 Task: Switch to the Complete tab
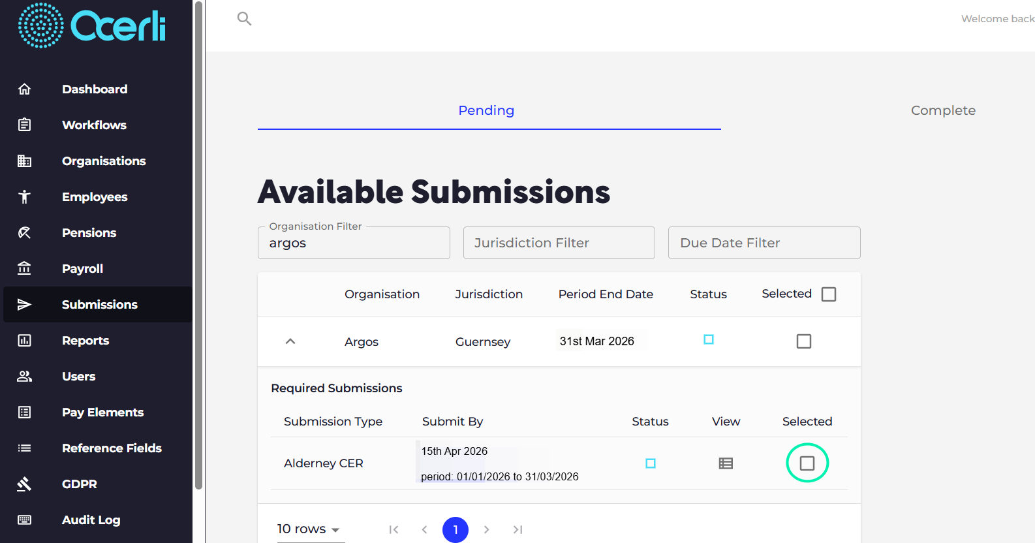click(943, 110)
